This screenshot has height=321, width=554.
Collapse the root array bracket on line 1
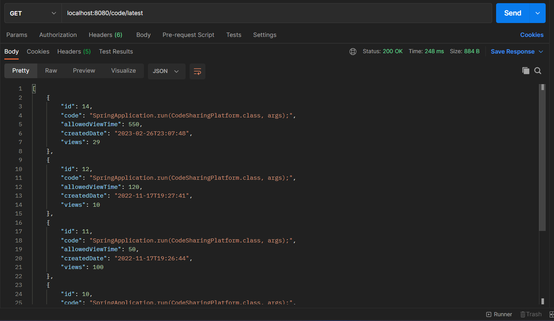(x=34, y=88)
